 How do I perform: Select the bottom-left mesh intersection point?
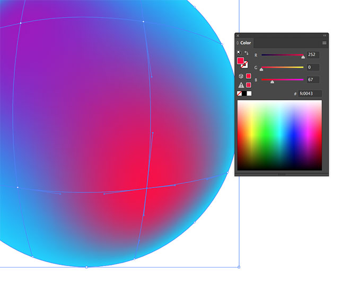click(x=18, y=187)
